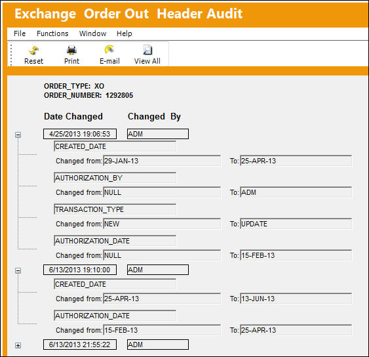
Task: Click Changed from value 25-APR-13
Action: (x=162, y=299)
